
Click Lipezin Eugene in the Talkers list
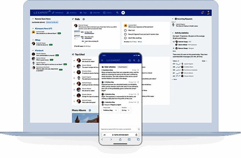click(x=189, y=64)
